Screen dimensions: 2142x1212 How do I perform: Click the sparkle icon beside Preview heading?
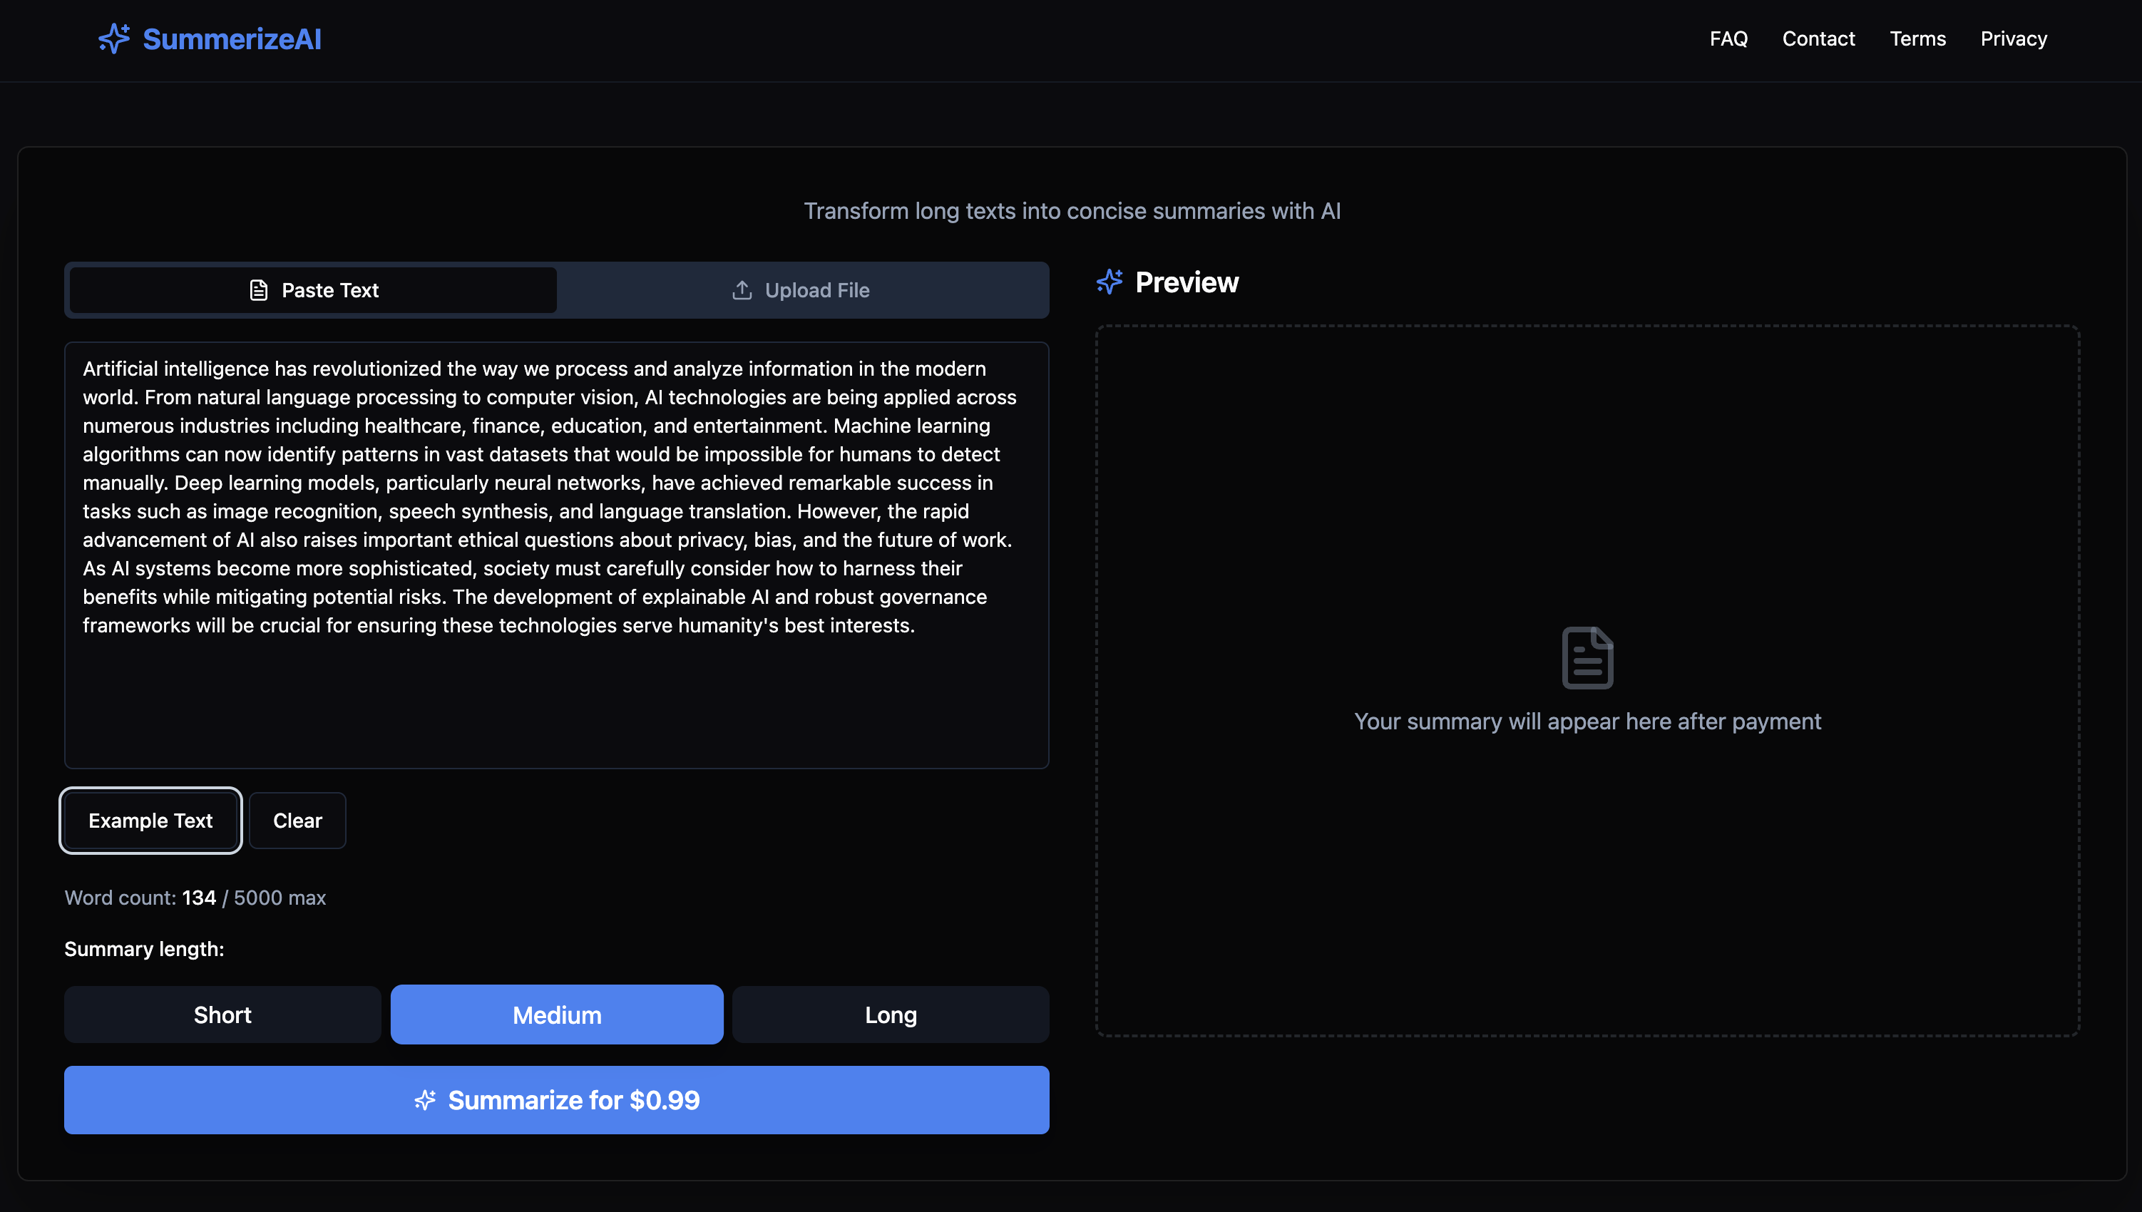coord(1110,282)
